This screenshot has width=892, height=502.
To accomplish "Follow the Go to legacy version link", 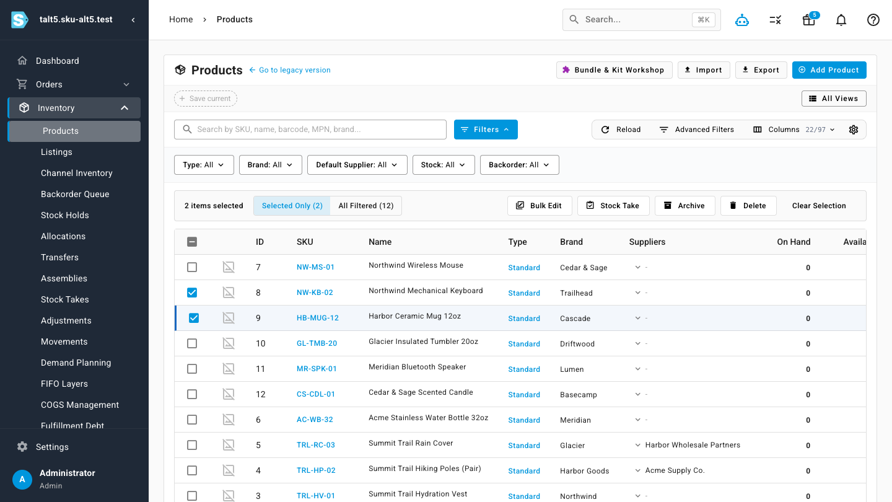I will 290,70.
